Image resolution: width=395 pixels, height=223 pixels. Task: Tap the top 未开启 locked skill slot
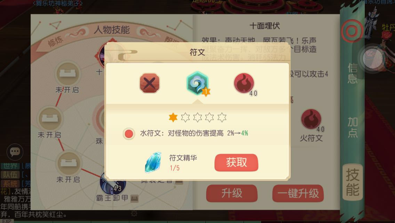pyautogui.click(x=67, y=73)
